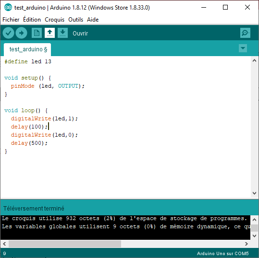259x258 pixels.
Task: Open the Serial Monitor magnifier icon
Action: (x=245, y=33)
